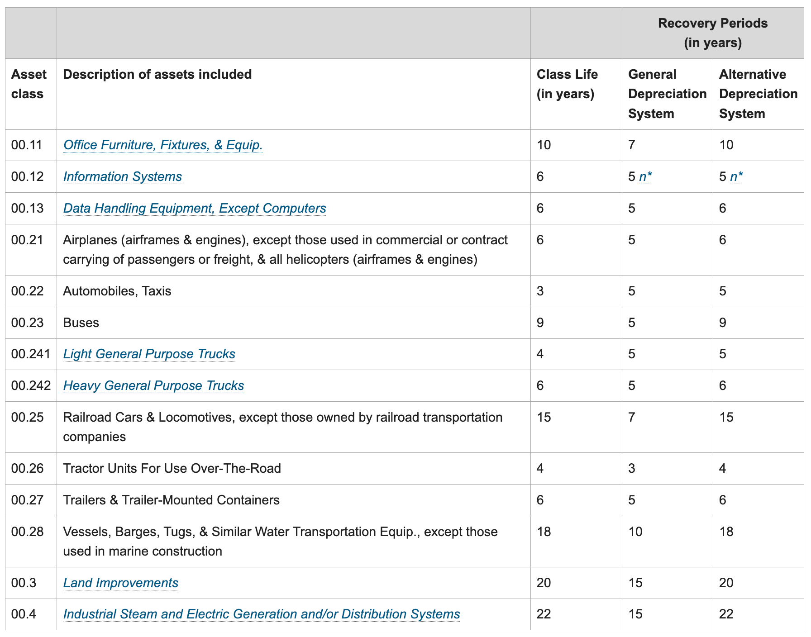Viewport: 811px width, 637px height.
Task: Click the Alternative Depreciation System column header
Action: (x=759, y=94)
